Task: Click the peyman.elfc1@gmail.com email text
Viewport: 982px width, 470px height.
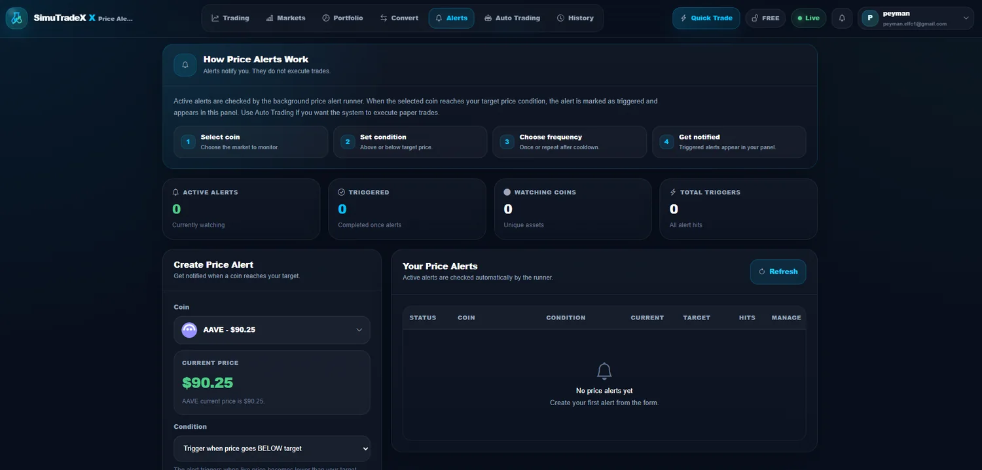Action: pyautogui.click(x=915, y=24)
